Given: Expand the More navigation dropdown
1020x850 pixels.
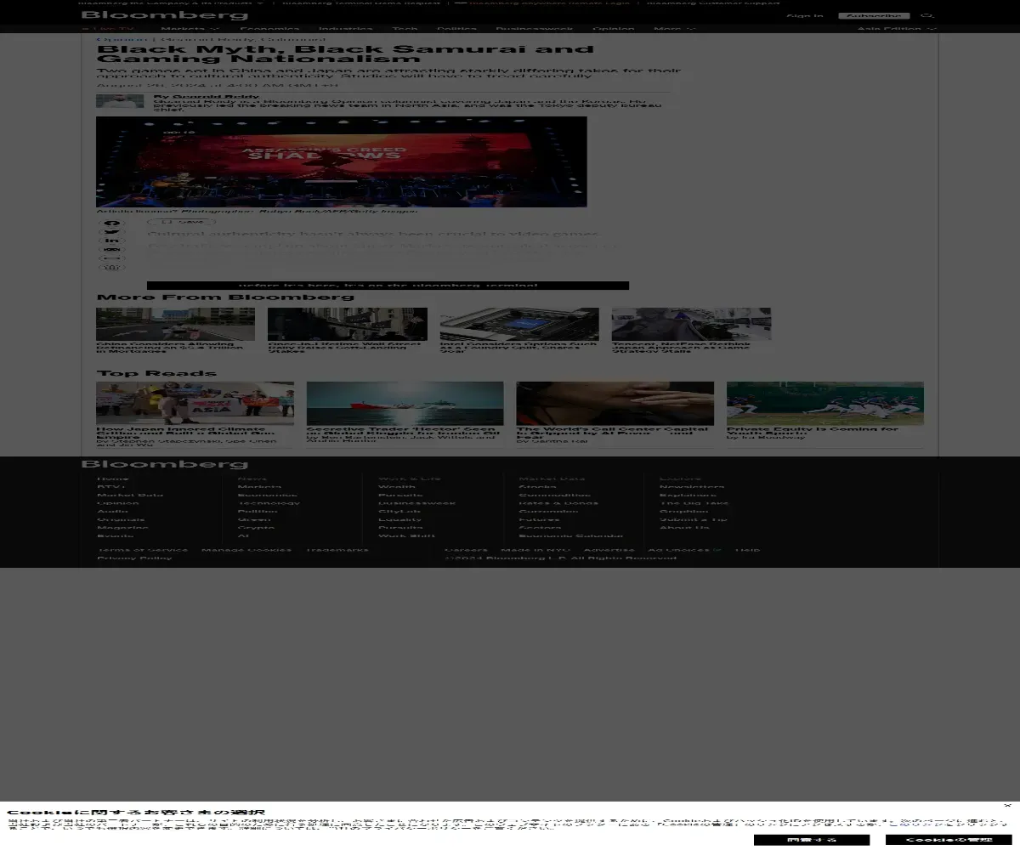Looking at the screenshot, I should (674, 29).
